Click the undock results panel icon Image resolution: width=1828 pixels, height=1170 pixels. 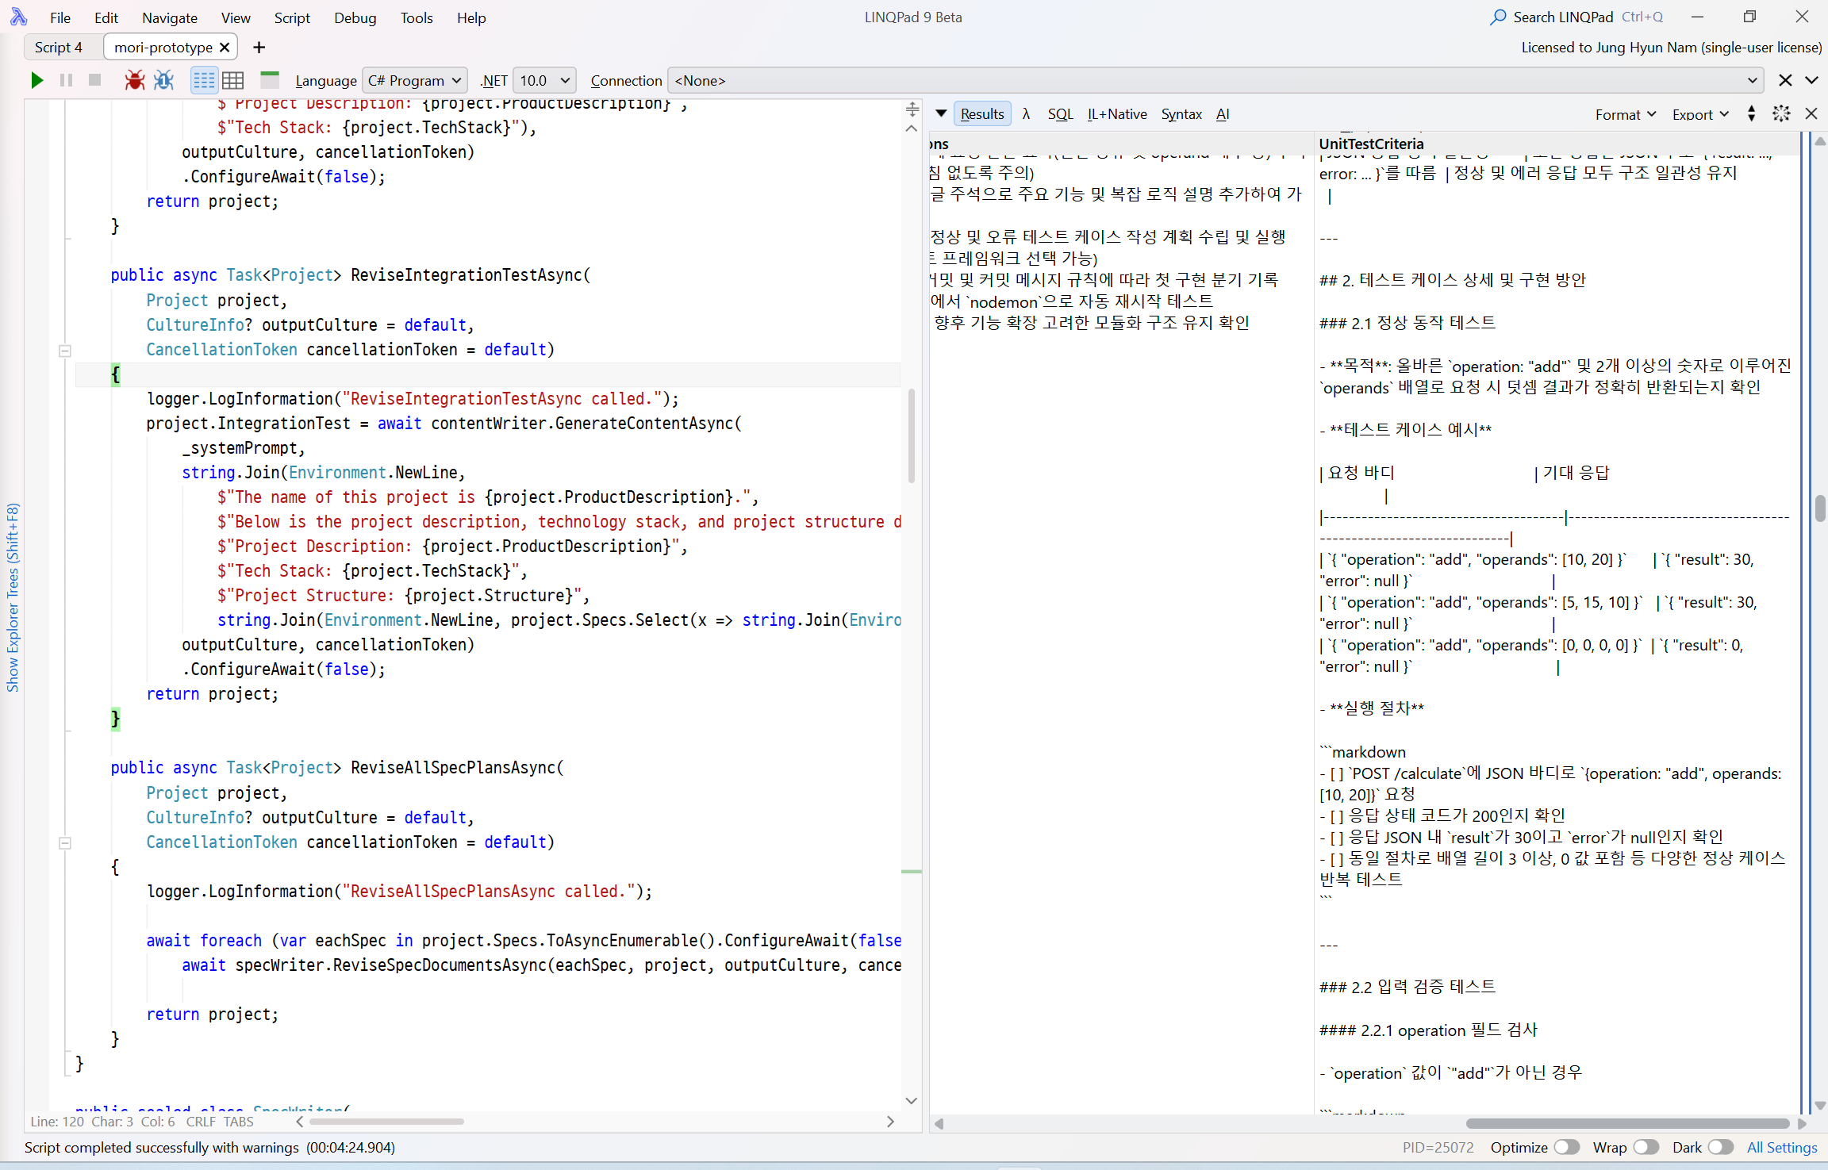point(1781,113)
